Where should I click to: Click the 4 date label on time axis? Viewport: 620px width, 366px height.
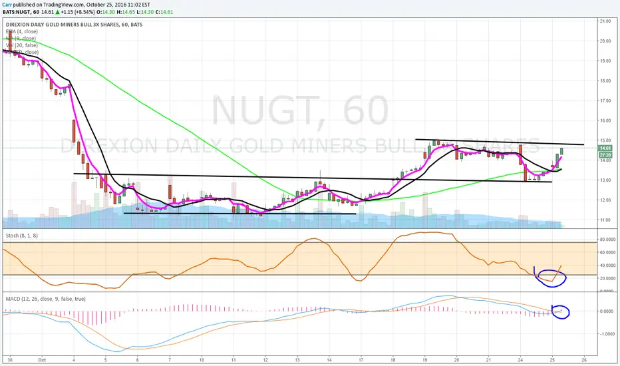pyautogui.click(x=74, y=360)
